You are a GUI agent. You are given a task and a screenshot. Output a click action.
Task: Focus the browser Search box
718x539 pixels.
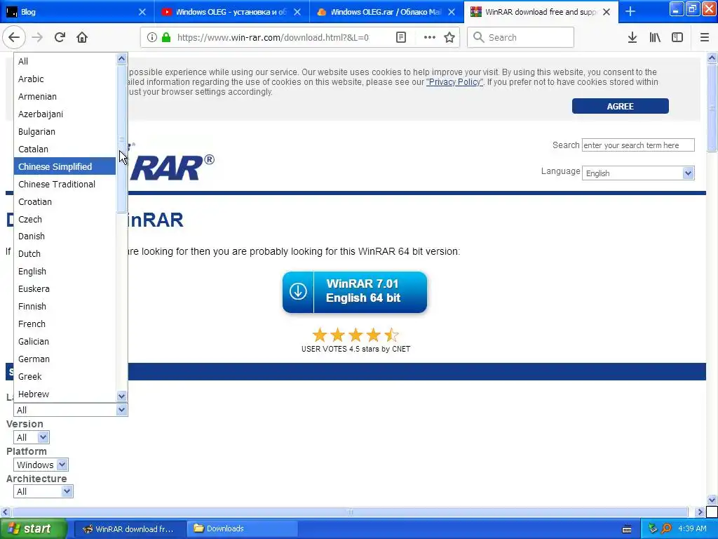[520, 38]
